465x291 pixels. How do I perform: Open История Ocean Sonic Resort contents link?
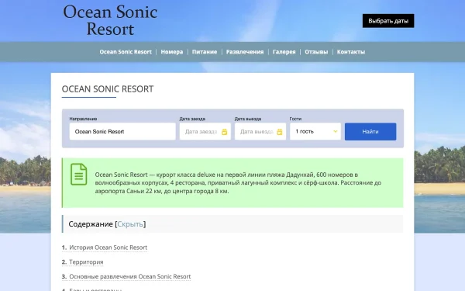pyautogui.click(x=108, y=248)
